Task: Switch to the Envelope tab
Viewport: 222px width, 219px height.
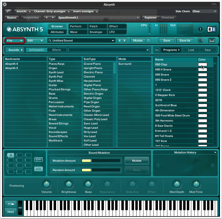Action: click(x=96, y=32)
